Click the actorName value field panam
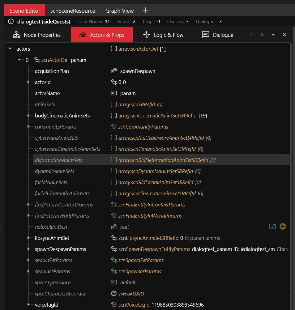Screen dimensions: 295x310 (128, 93)
